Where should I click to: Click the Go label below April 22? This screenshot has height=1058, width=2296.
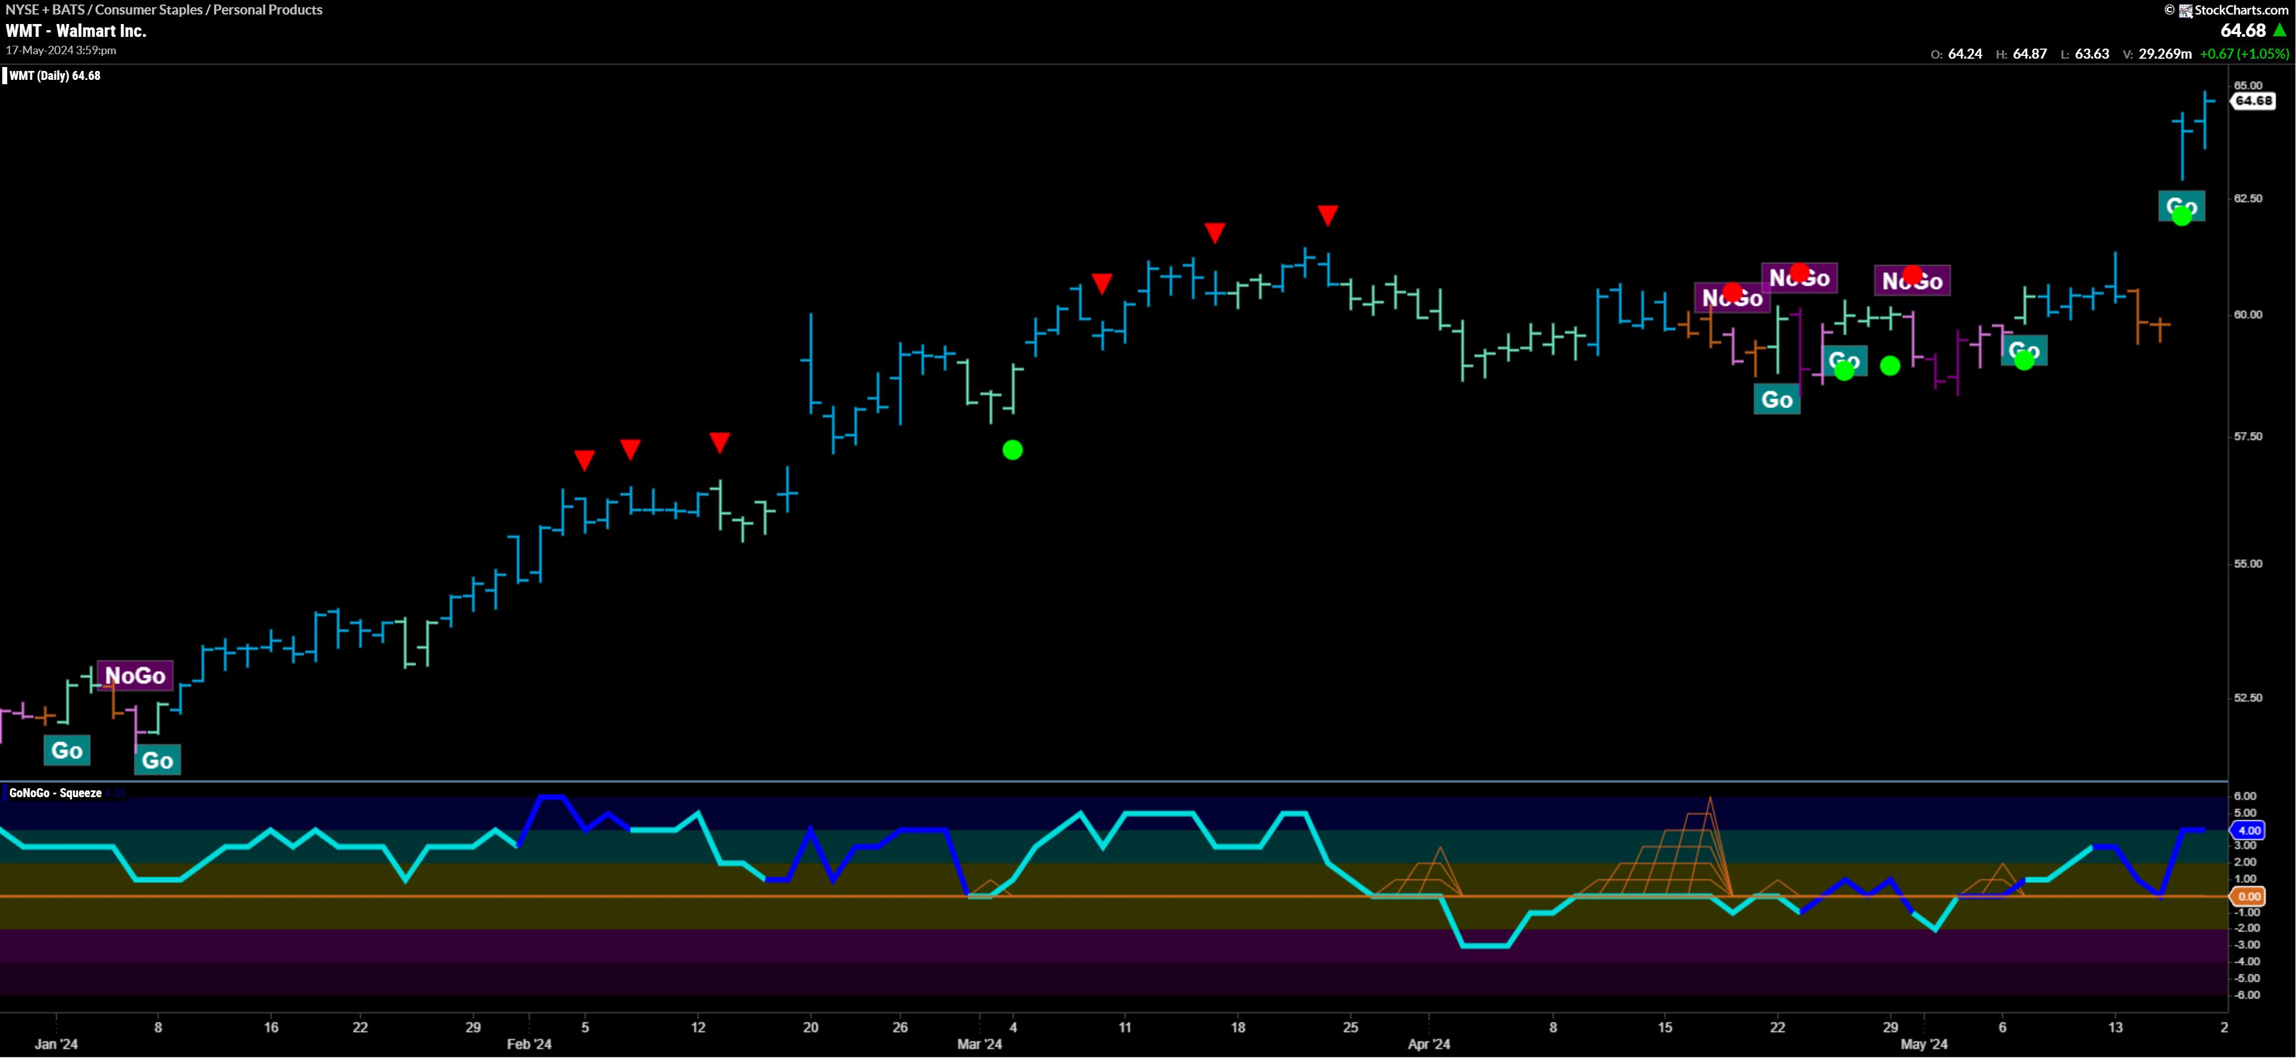[1776, 399]
